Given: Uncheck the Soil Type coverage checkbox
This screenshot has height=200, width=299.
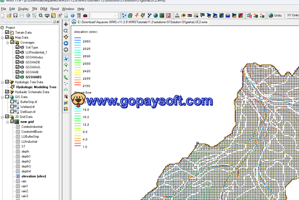Looking at the screenshot, I should tap(18, 47).
